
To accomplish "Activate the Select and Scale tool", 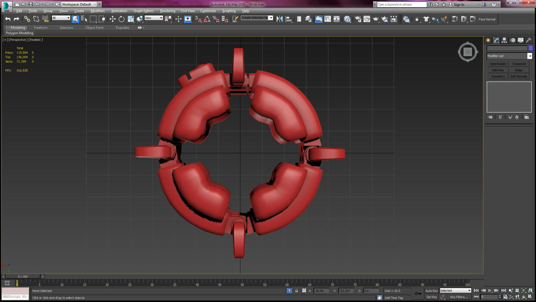I will point(131,19).
